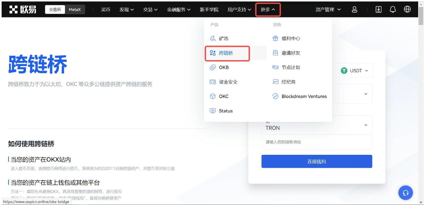Click the 当您的资产在链上钱包或其他平台 heading

pyautogui.click(x=55, y=182)
